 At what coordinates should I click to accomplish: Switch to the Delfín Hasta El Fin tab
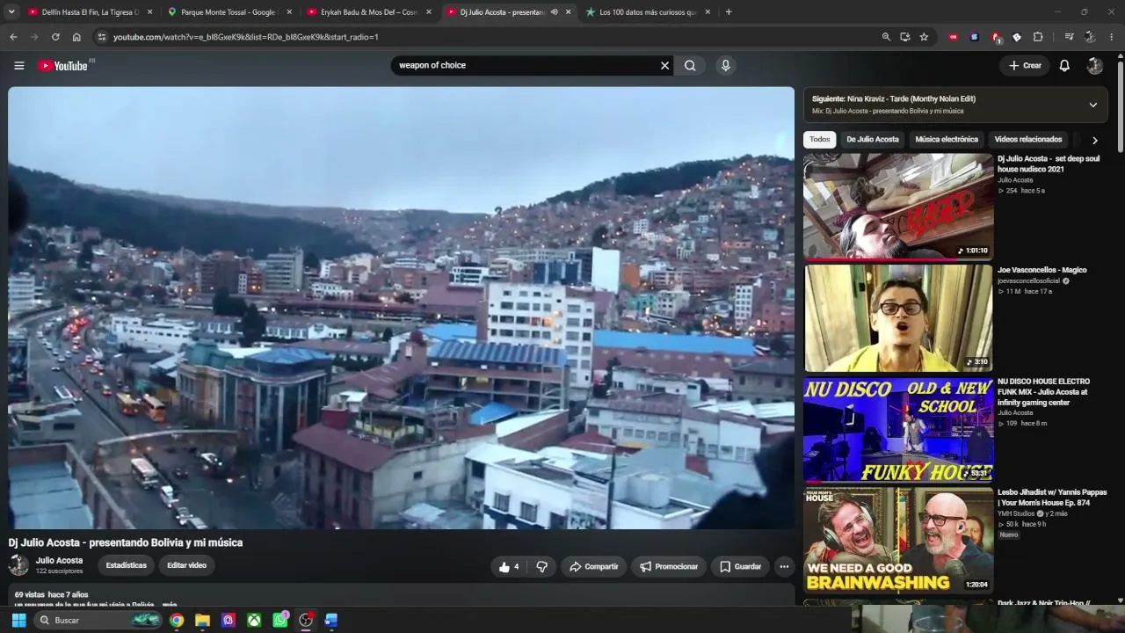tap(90, 12)
